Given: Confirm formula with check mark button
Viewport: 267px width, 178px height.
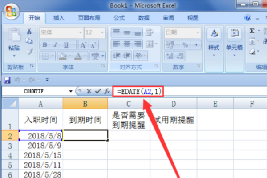Looking at the screenshot, I should pyautogui.click(x=98, y=91).
